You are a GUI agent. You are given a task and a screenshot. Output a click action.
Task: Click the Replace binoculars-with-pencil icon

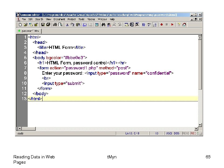tap(109, 25)
